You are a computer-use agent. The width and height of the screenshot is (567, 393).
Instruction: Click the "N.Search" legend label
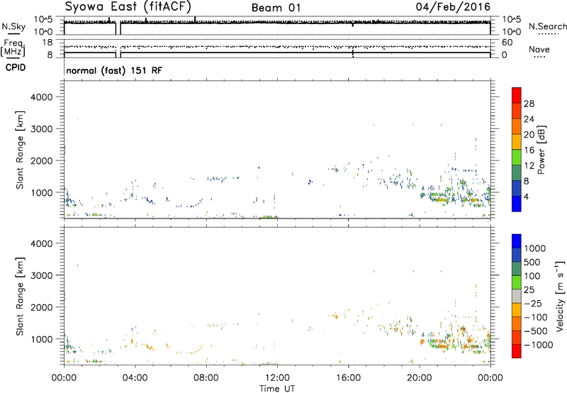tap(547, 26)
